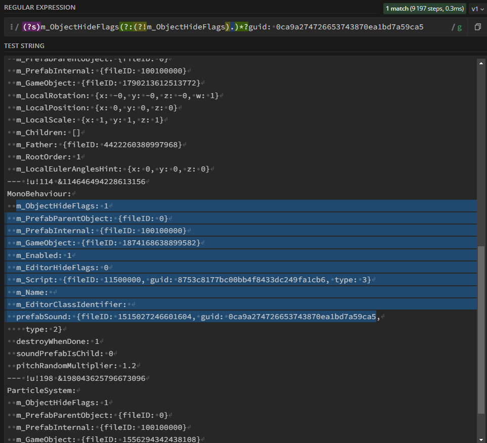This screenshot has height=443, width=487.
Task: Open the delimiter selector icon before the regex
Action: coord(11,27)
